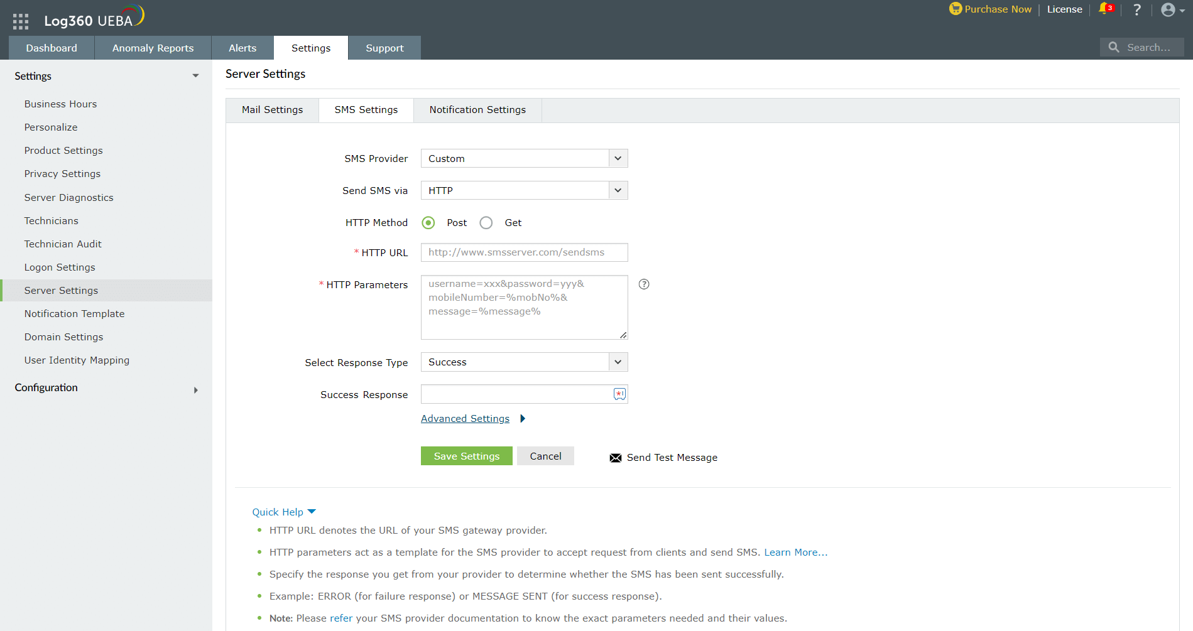Select the Post HTTP method radio
Screen dimensions: 1193x631
pyautogui.click(x=428, y=223)
